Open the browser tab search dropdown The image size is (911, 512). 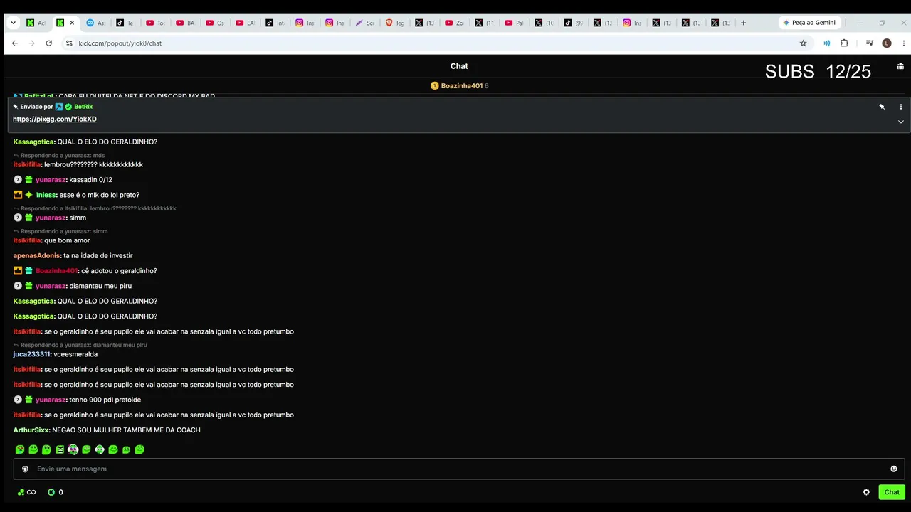(x=13, y=23)
